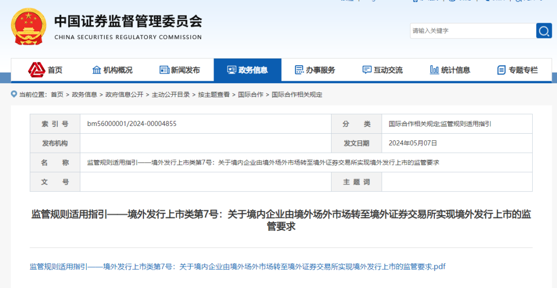This screenshot has width=557, height=288.
Task: Open the 统计信息 navigation tab
Action: (450, 70)
